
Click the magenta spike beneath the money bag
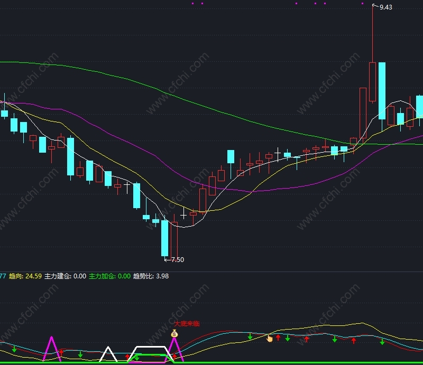(174, 349)
